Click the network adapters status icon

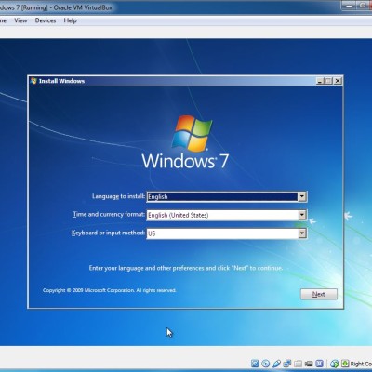point(287,364)
